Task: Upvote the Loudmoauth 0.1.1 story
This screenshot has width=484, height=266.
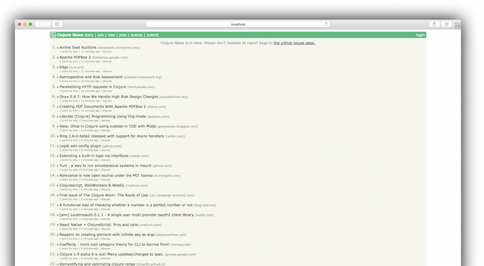Action: pyautogui.click(x=57, y=216)
